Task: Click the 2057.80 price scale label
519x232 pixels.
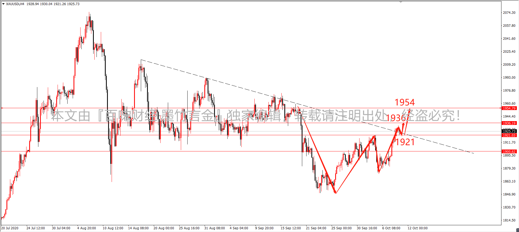Action: click(x=509, y=26)
